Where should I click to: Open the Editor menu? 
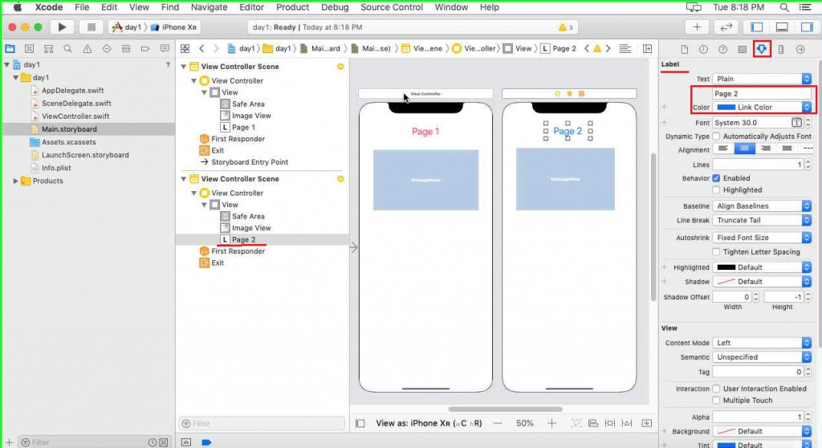click(251, 7)
